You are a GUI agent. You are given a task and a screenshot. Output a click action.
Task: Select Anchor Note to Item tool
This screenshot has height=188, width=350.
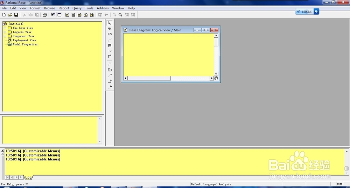coord(110,39)
